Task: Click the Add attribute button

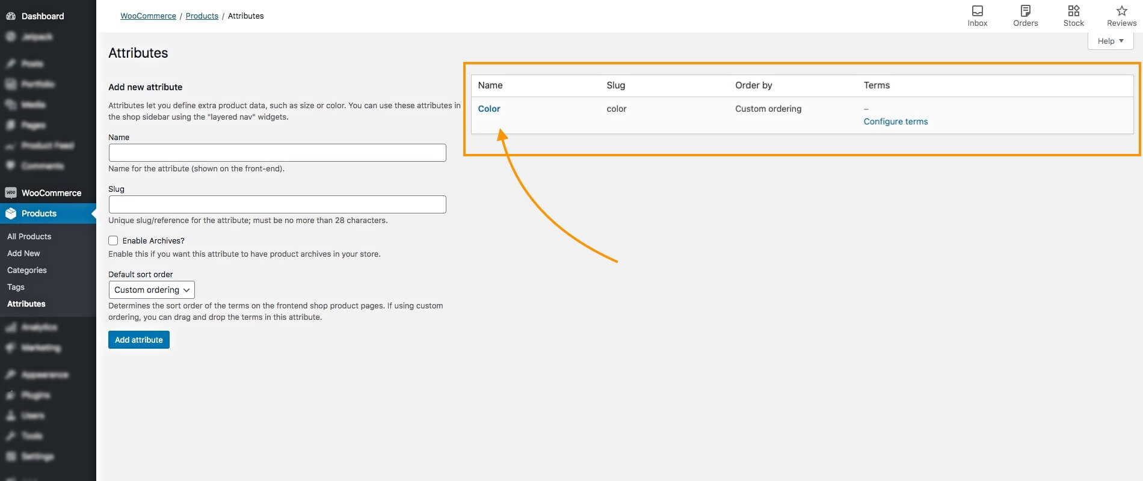Action: 139,340
